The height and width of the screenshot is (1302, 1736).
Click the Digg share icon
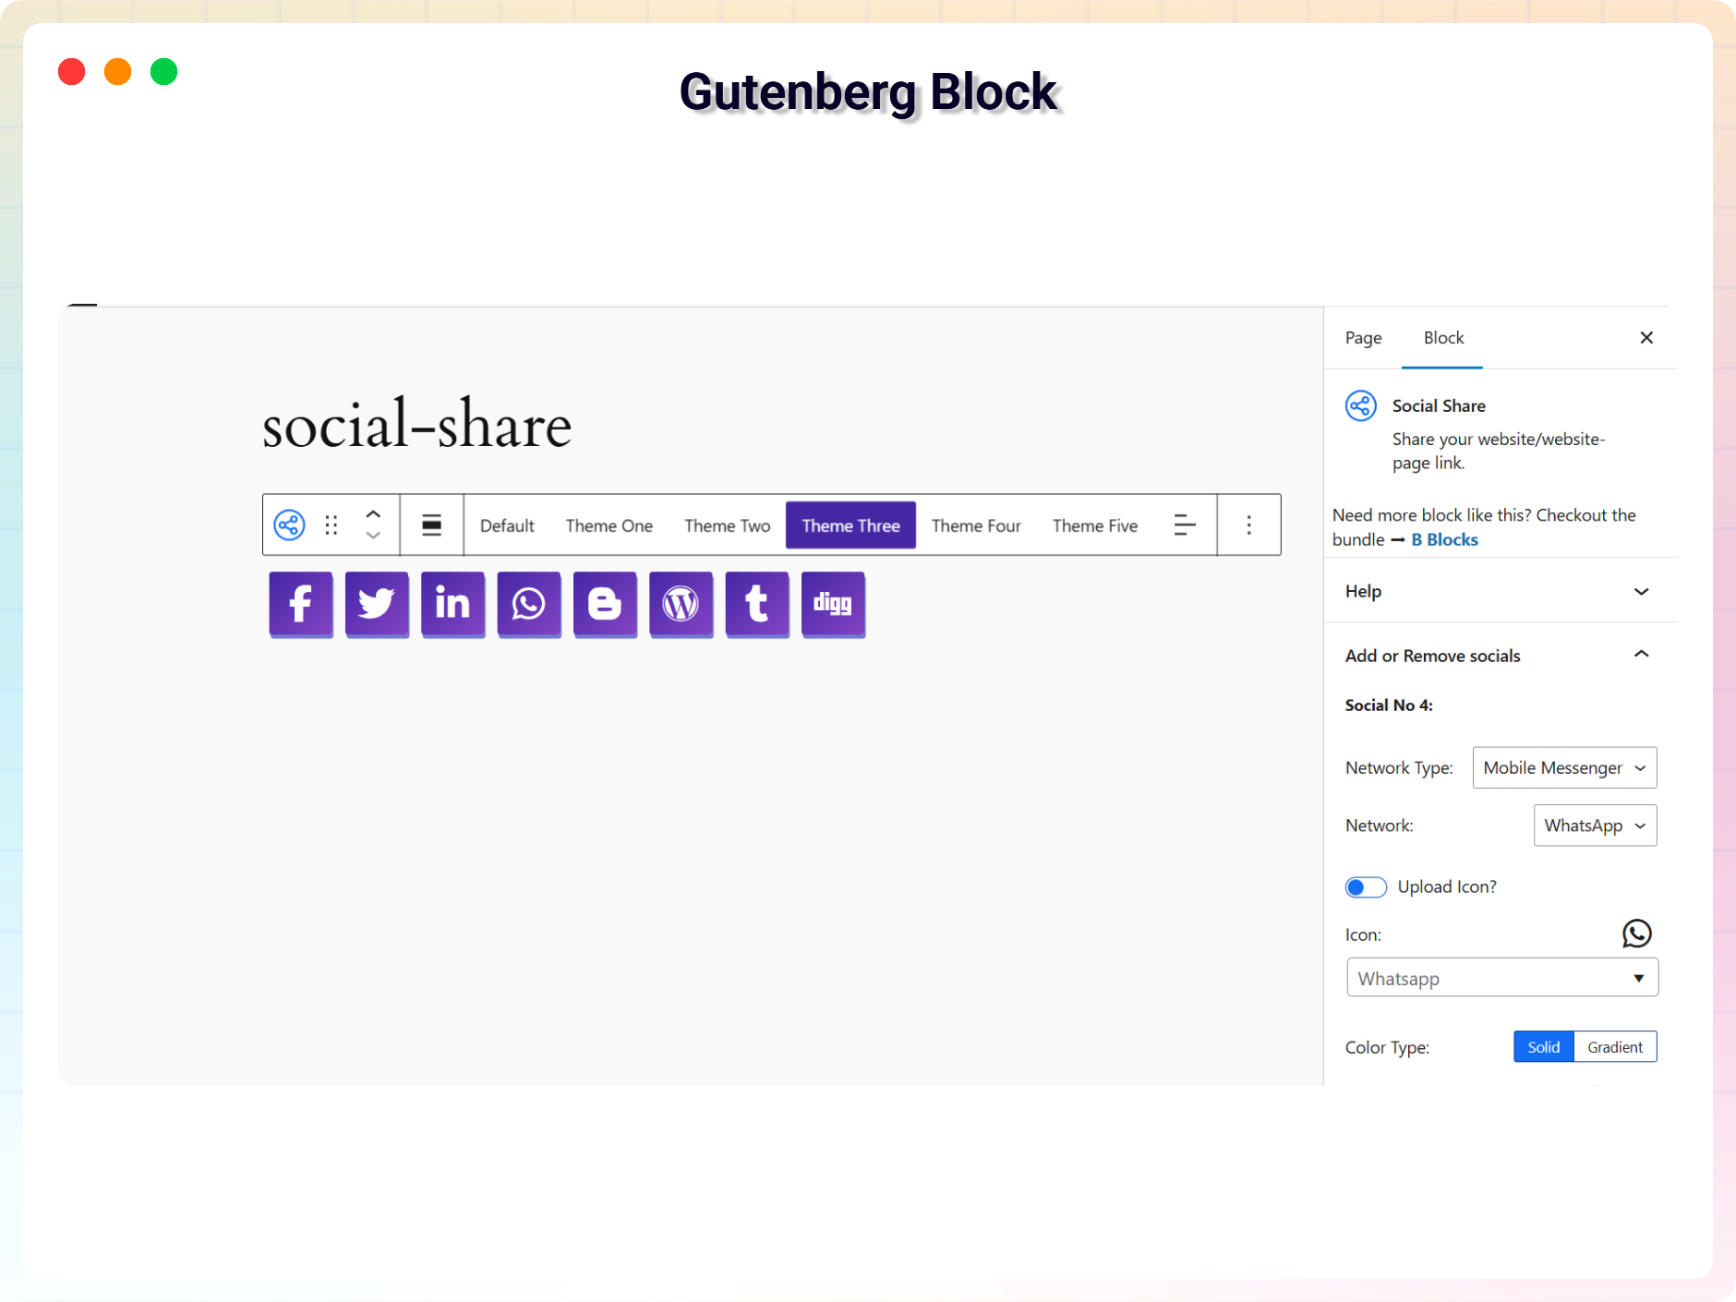pos(832,604)
